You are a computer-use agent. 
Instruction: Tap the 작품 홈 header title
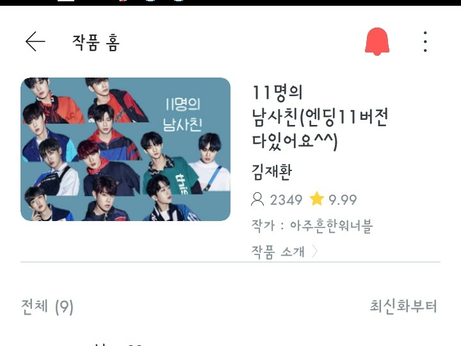pyautogui.click(x=96, y=42)
